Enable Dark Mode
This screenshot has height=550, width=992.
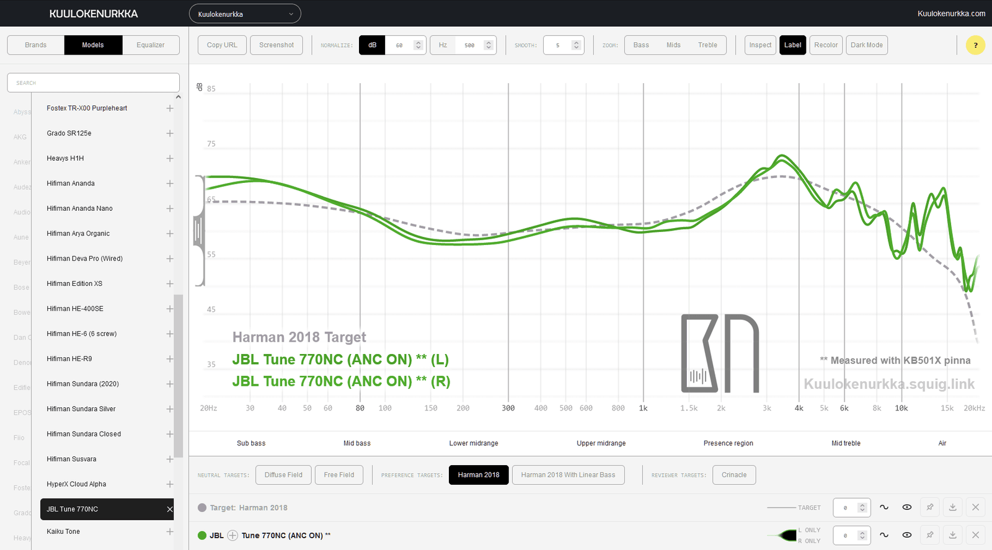tap(866, 45)
